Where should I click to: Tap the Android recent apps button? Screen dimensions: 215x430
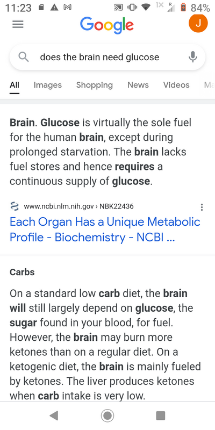(x=161, y=415)
